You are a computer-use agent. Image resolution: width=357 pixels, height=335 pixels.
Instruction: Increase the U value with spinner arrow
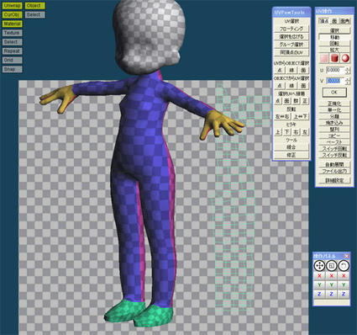(348, 68)
